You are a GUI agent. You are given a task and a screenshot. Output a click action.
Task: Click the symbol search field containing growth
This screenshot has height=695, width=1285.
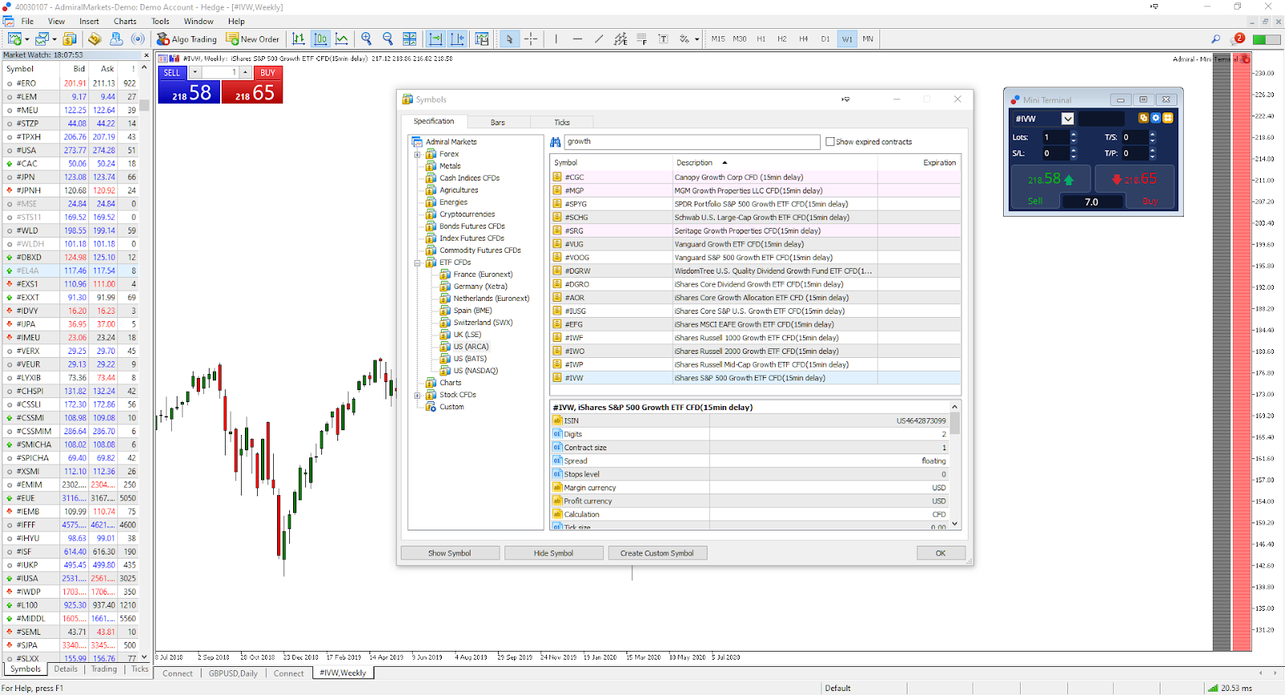pyautogui.click(x=692, y=141)
